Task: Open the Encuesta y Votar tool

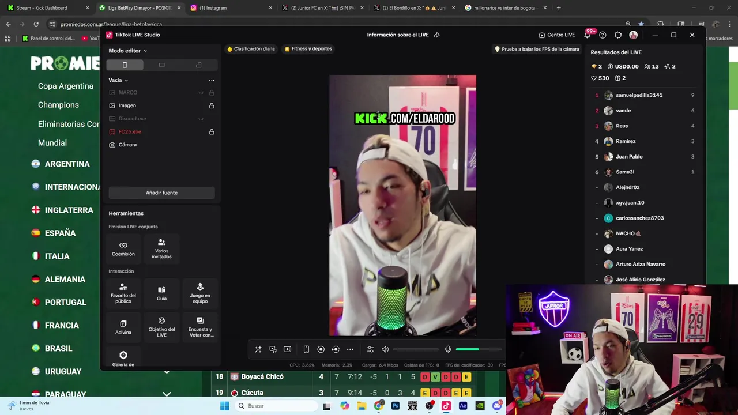Action: coord(200,327)
